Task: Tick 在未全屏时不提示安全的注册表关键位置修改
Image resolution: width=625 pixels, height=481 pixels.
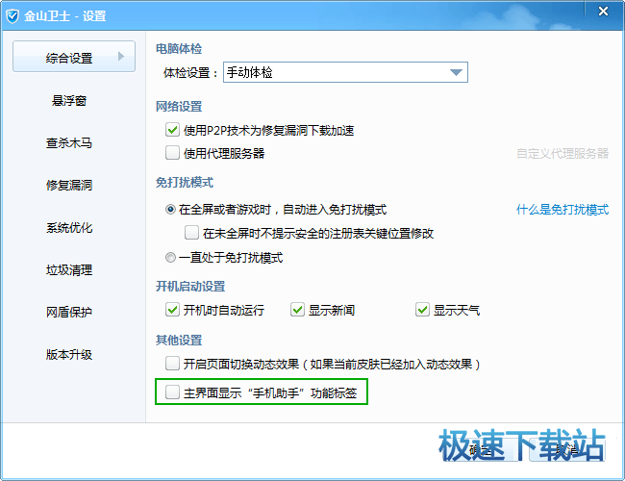Action: (x=191, y=233)
